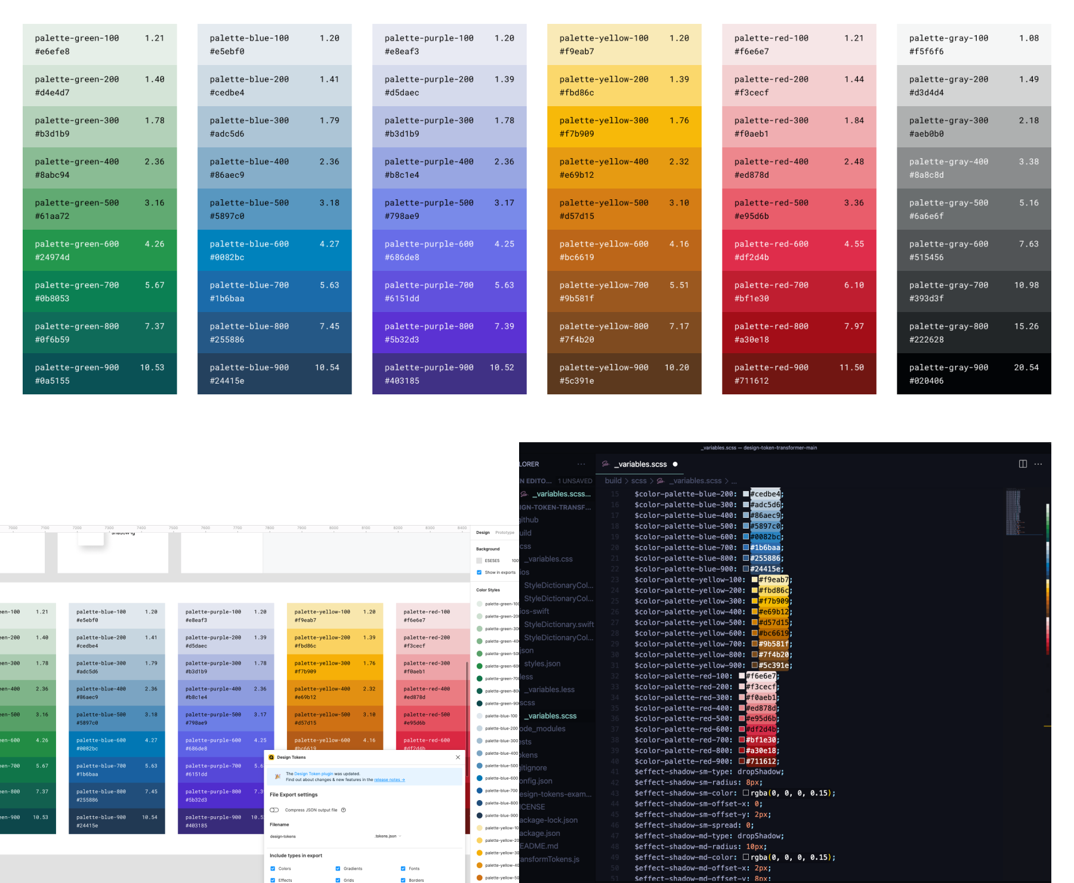This screenshot has width=1074, height=883.
Task: Click inline color decorator for #0082bc
Action: (746, 537)
